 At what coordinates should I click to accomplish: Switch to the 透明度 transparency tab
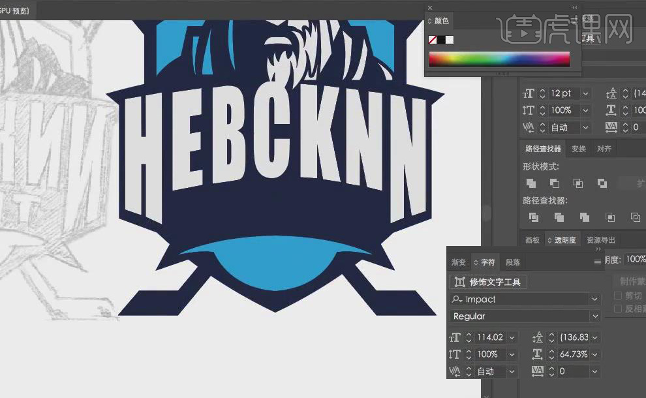pos(562,240)
